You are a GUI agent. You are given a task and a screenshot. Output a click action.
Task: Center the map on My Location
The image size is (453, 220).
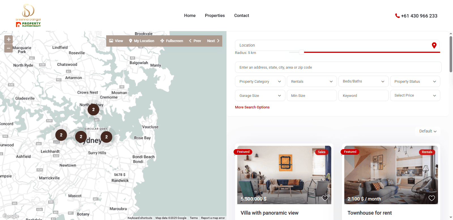tap(142, 41)
